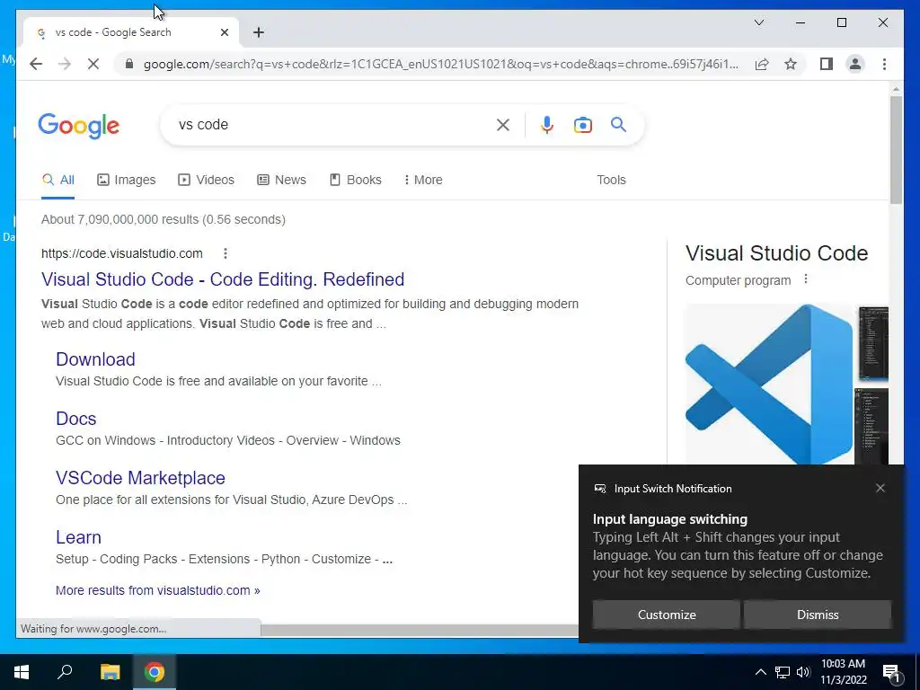Click the Google logo
The width and height of the screenshot is (920, 690).
(x=79, y=126)
